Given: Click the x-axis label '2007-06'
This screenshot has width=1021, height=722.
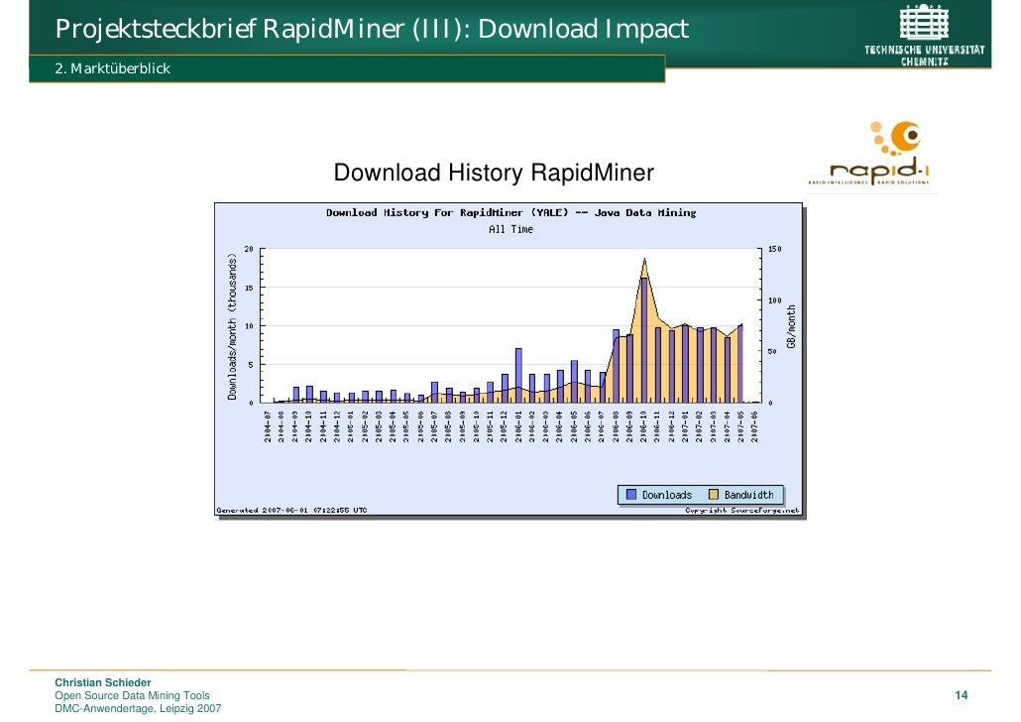Looking at the screenshot, I should coord(754,426).
